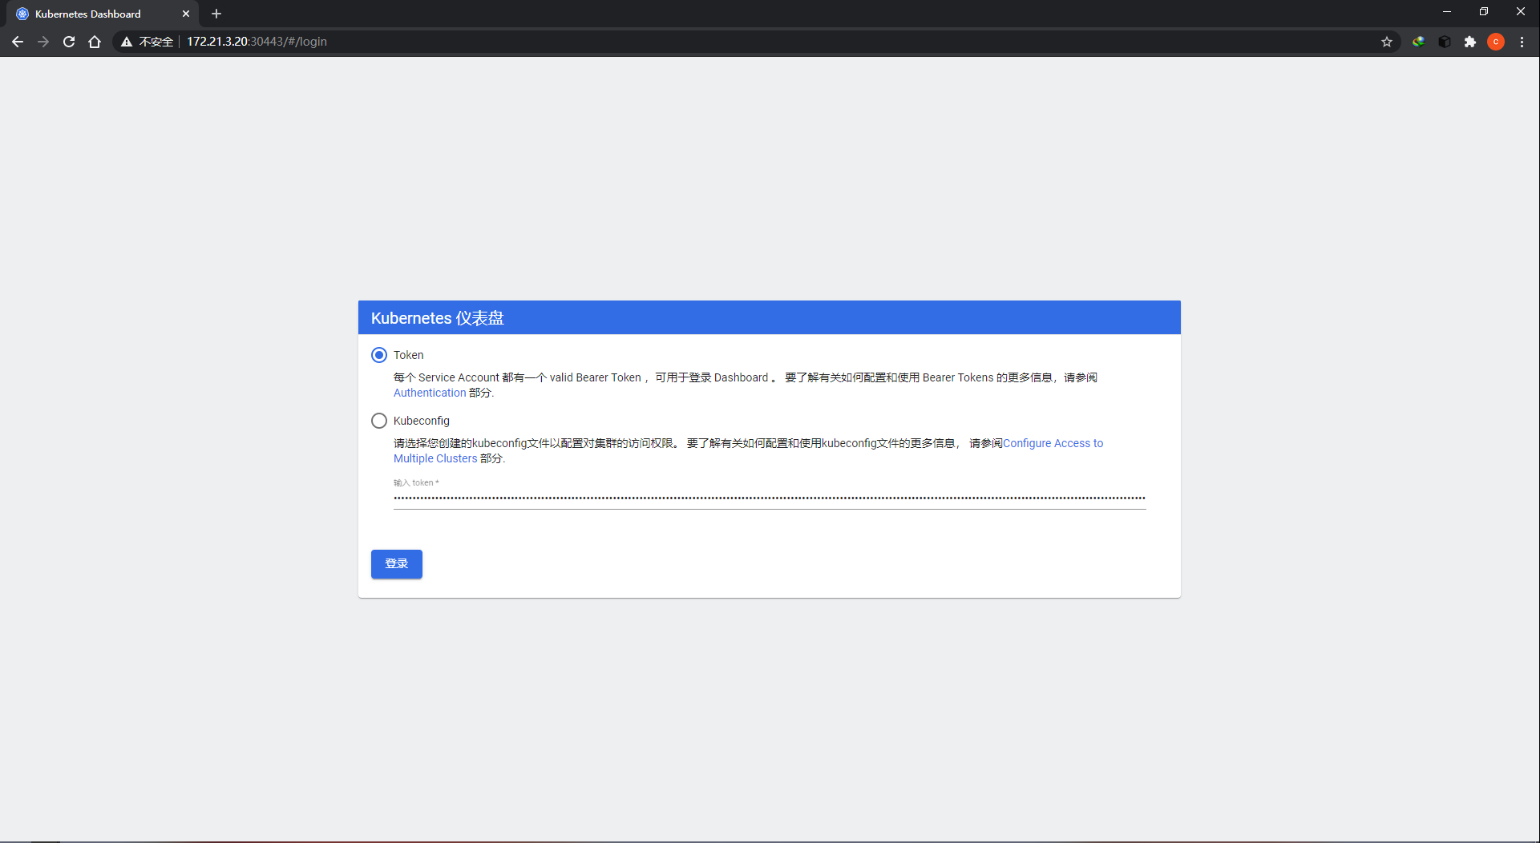Open the dark cube extension icon
1540x843 pixels.
[x=1445, y=42]
